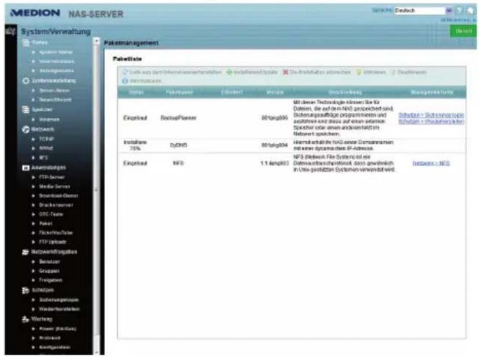
Task: Click the Status column header
Action: coord(136,92)
